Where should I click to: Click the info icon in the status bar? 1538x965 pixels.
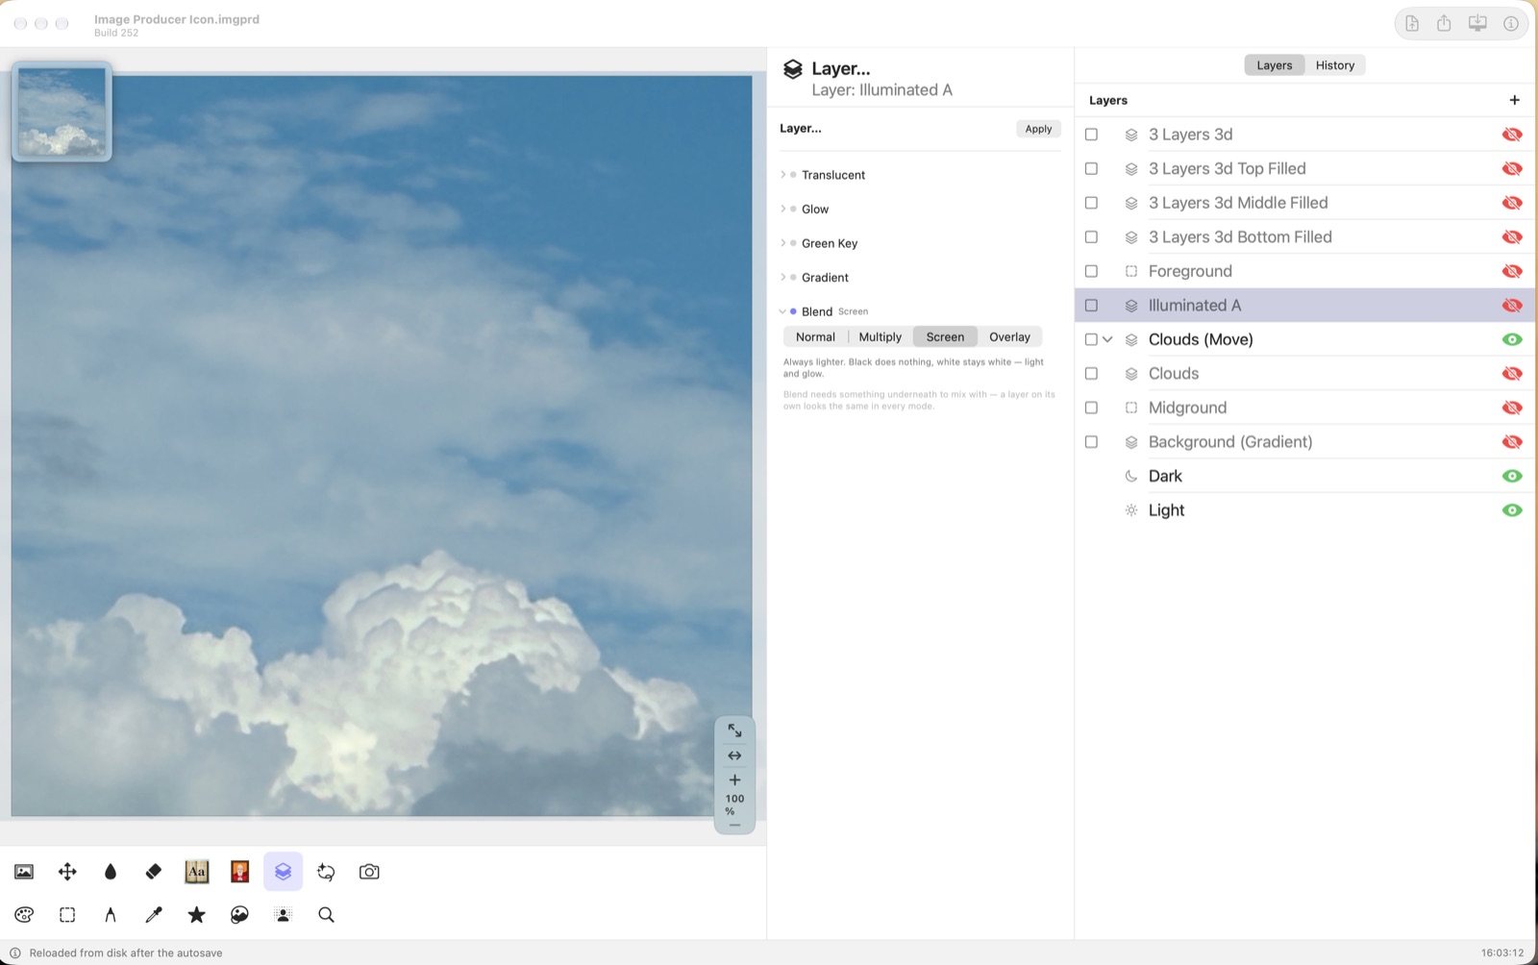point(15,953)
